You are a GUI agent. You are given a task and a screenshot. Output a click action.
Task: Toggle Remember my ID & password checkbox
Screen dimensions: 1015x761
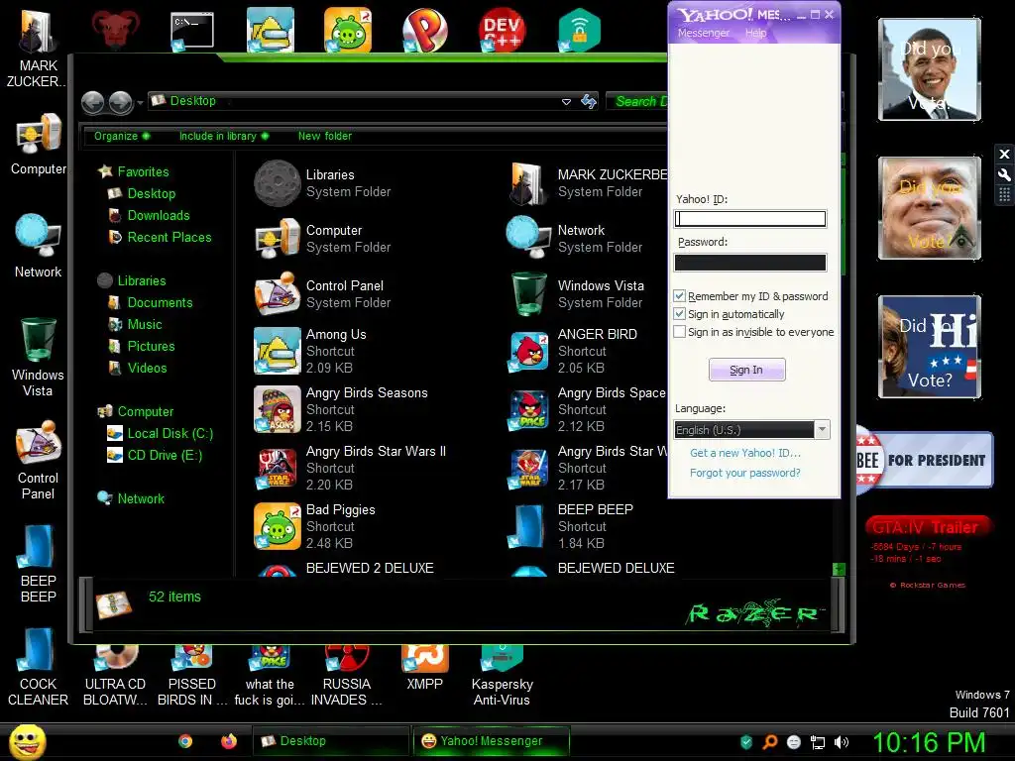(680, 295)
